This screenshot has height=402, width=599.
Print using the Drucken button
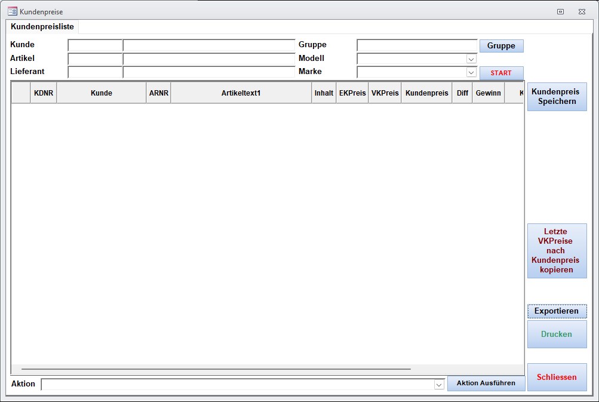tap(557, 335)
